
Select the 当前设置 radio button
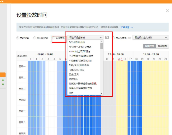coord(18,38)
